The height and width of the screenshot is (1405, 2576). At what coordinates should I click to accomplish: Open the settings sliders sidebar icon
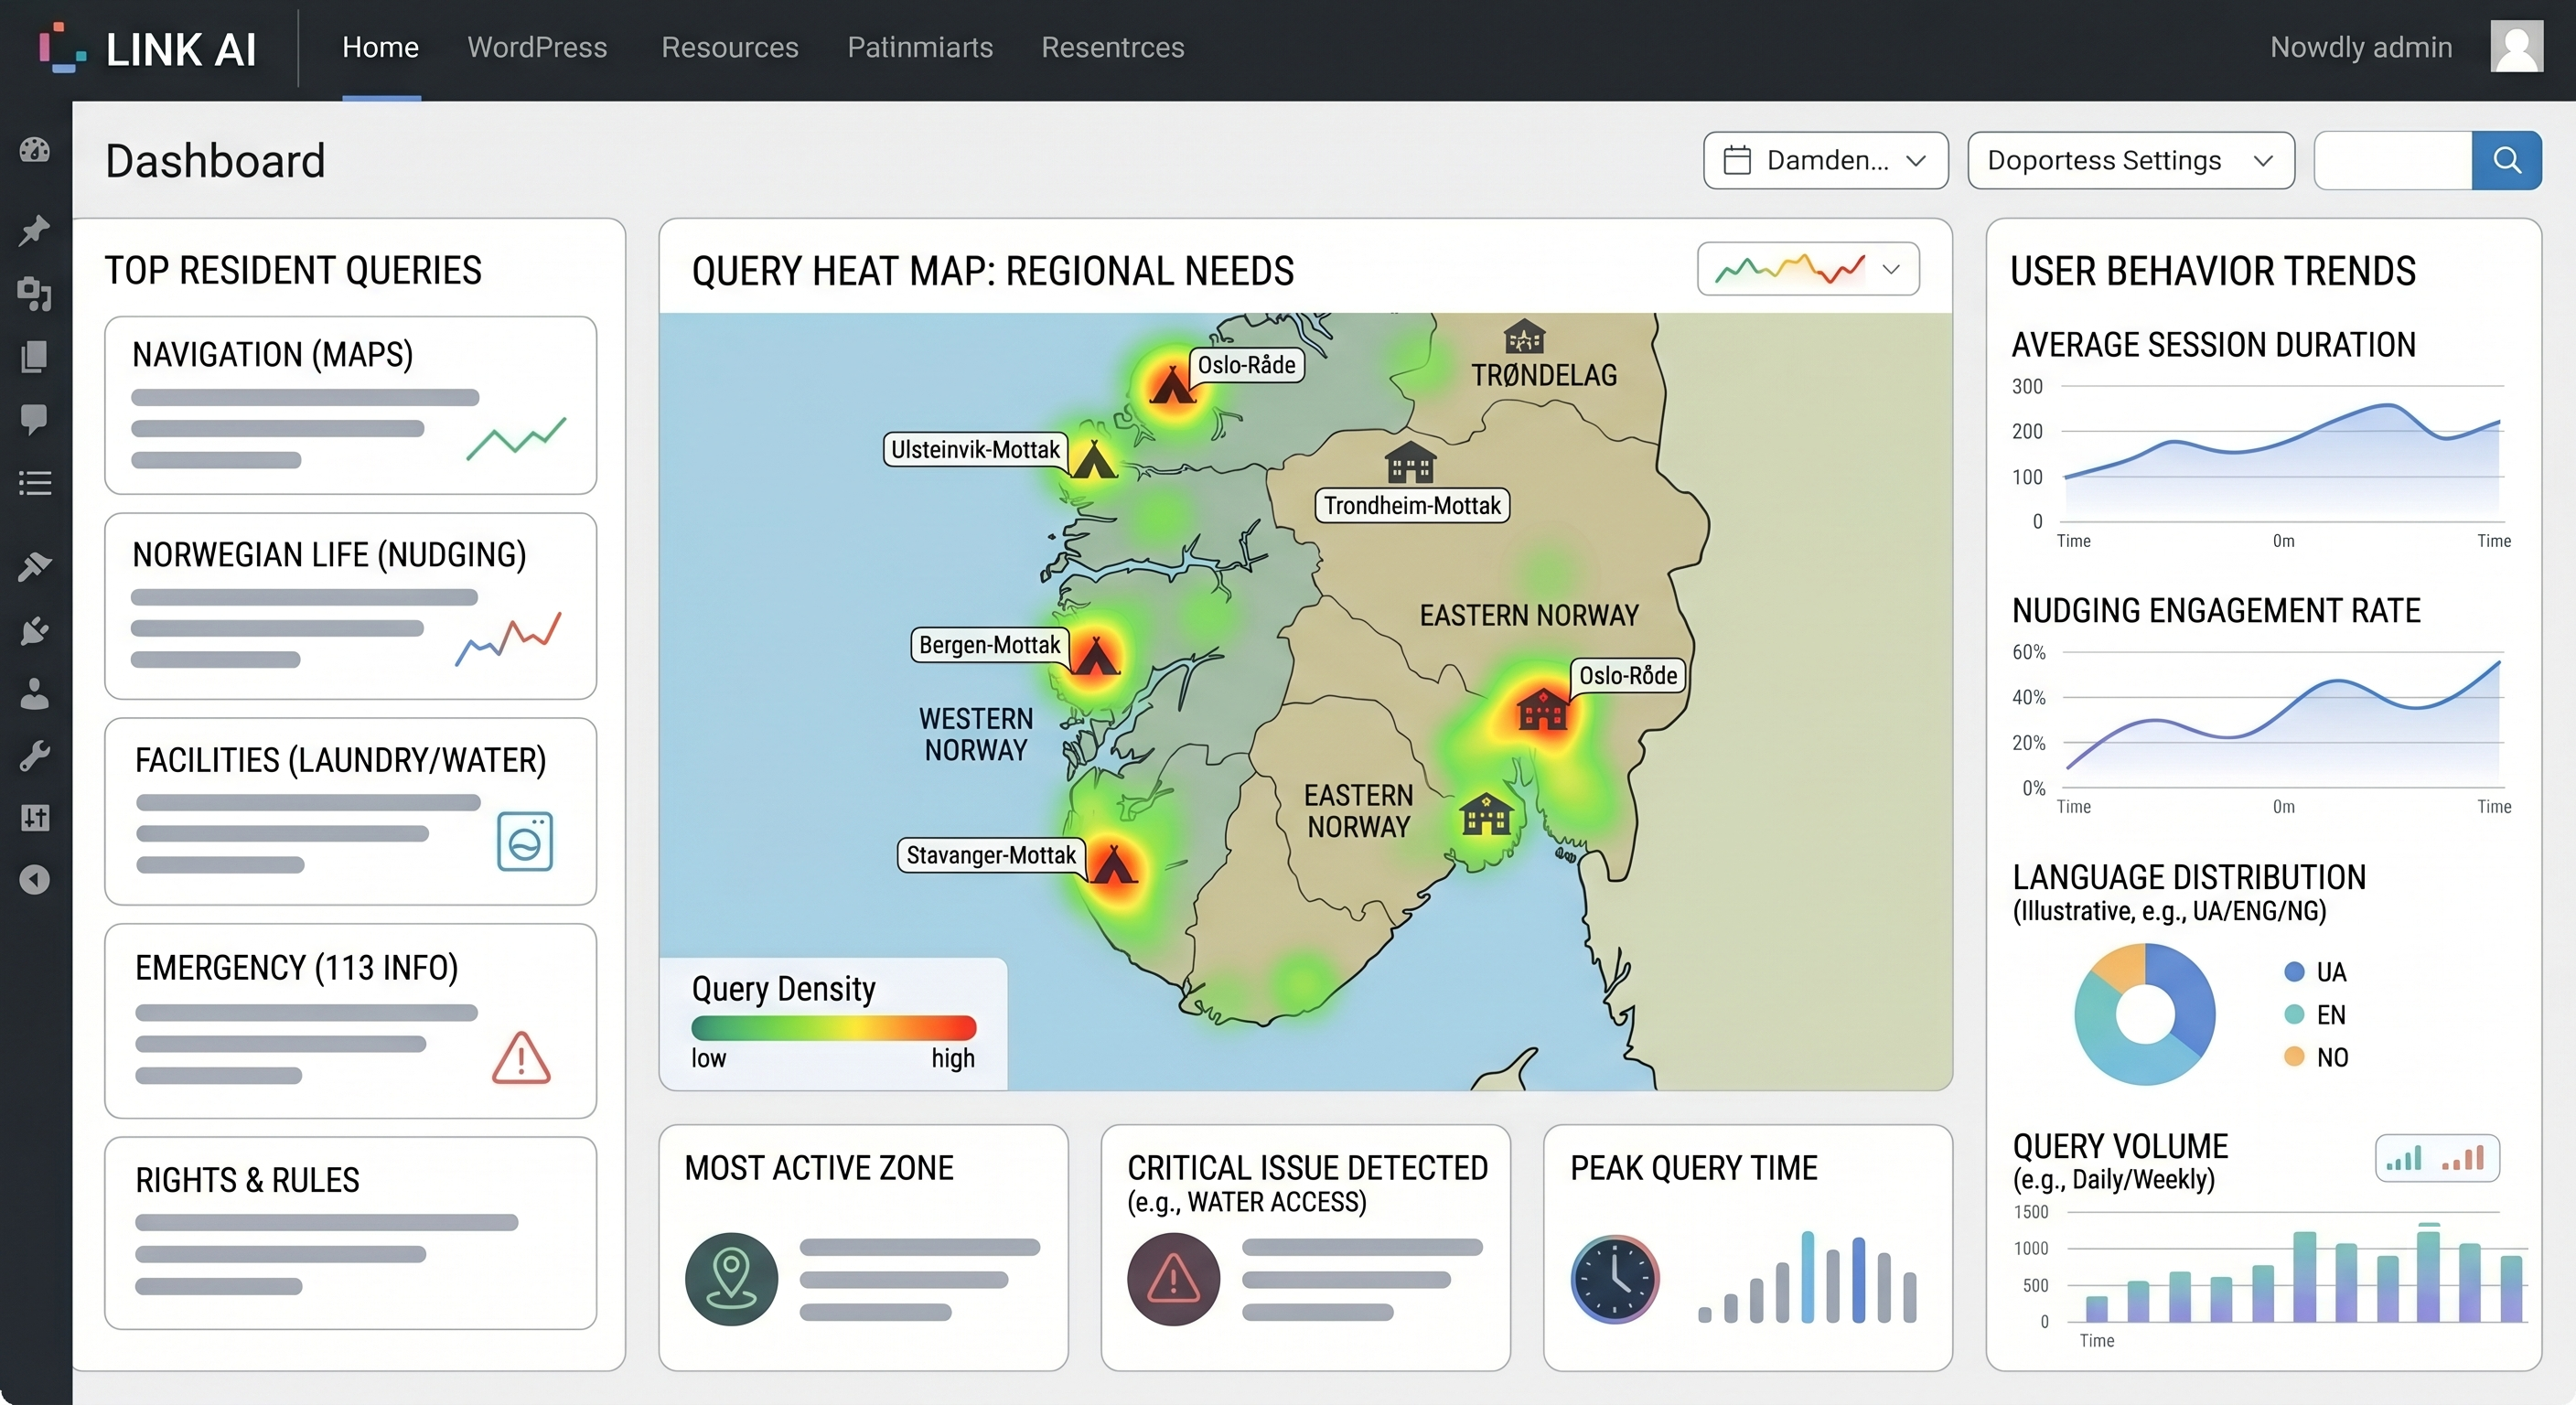35,818
